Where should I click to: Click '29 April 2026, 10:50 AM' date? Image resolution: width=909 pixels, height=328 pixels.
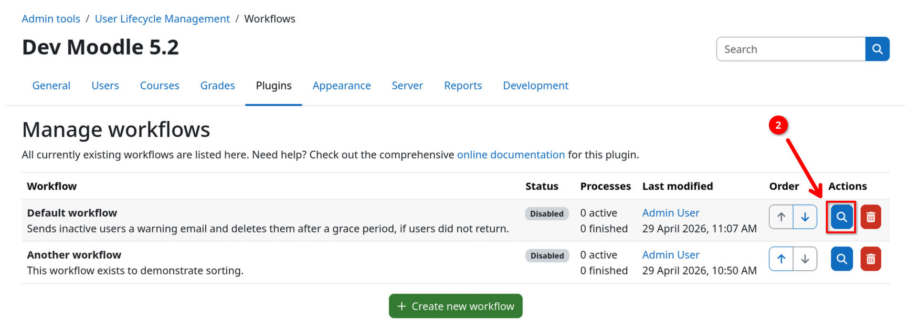coord(699,271)
